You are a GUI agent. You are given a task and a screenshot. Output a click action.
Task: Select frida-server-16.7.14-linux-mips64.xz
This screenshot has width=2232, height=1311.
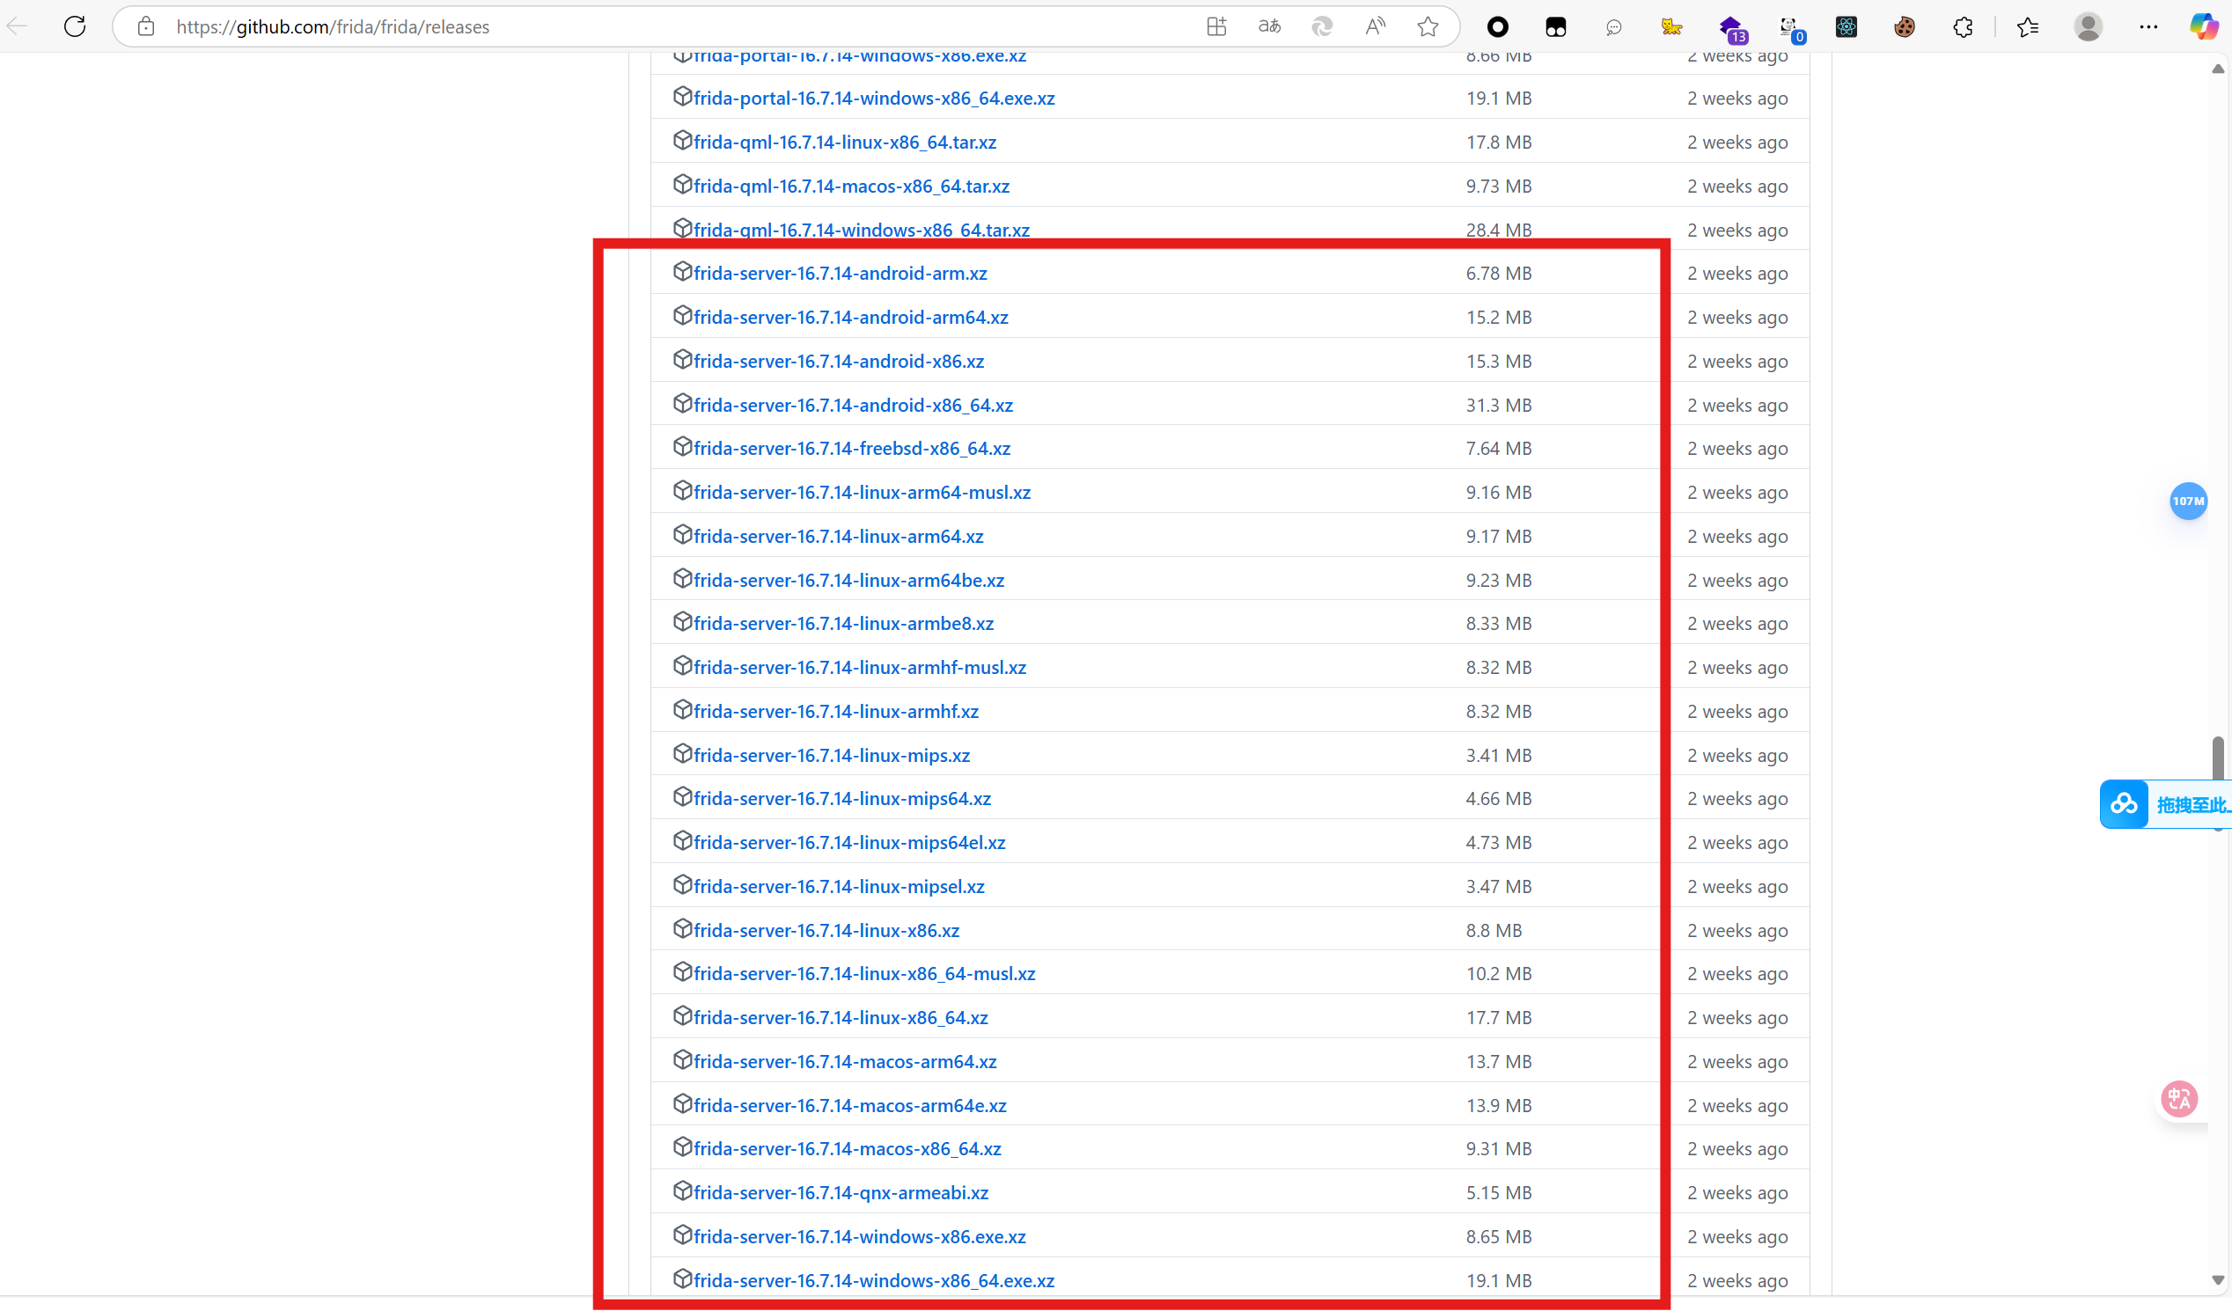tap(842, 798)
